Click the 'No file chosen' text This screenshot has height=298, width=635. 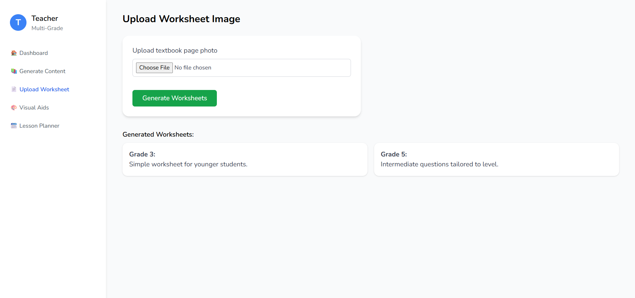point(193,68)
